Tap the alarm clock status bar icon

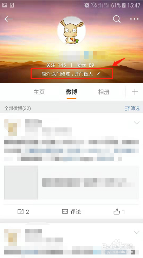tap(87, 5)
